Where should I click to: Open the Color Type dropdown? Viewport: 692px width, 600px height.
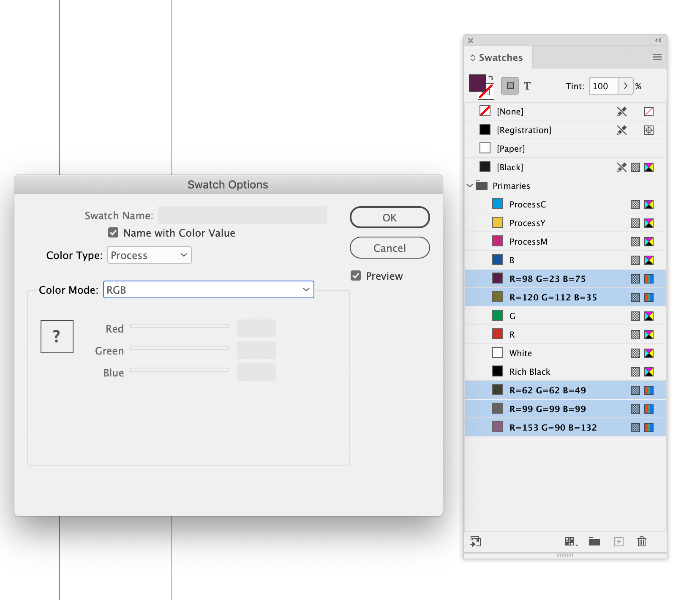149,255
